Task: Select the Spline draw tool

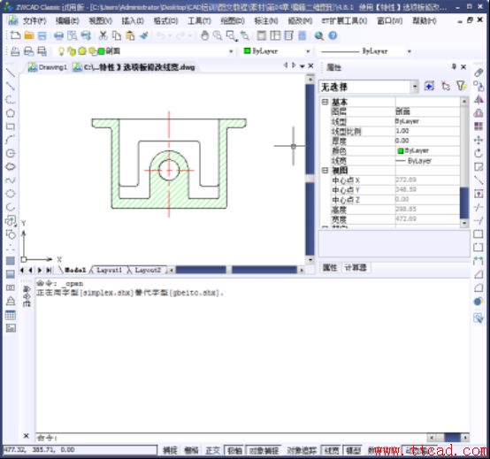Action: [11, 180]
